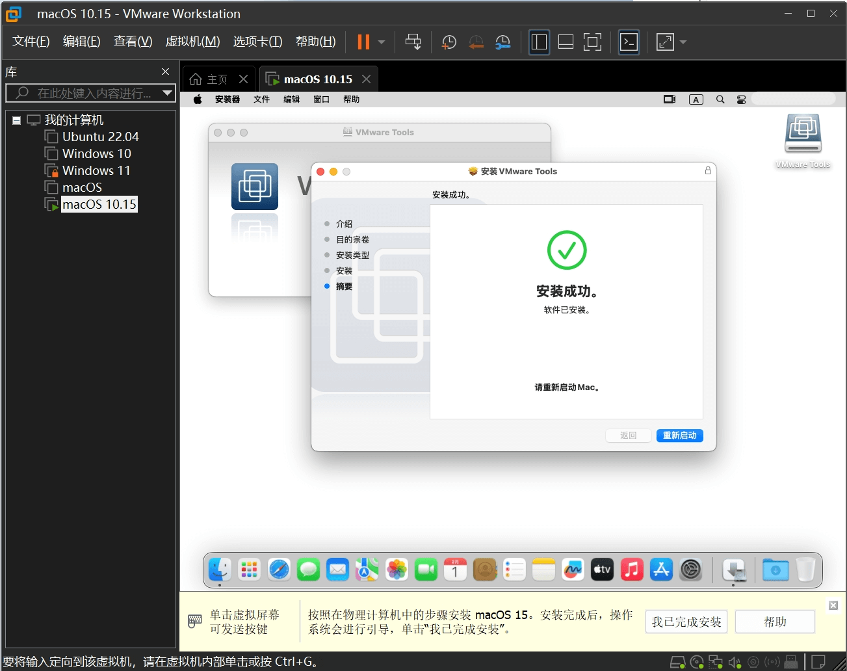Click the network adapter status icon

pyautogui.click(x=716, y=662)
